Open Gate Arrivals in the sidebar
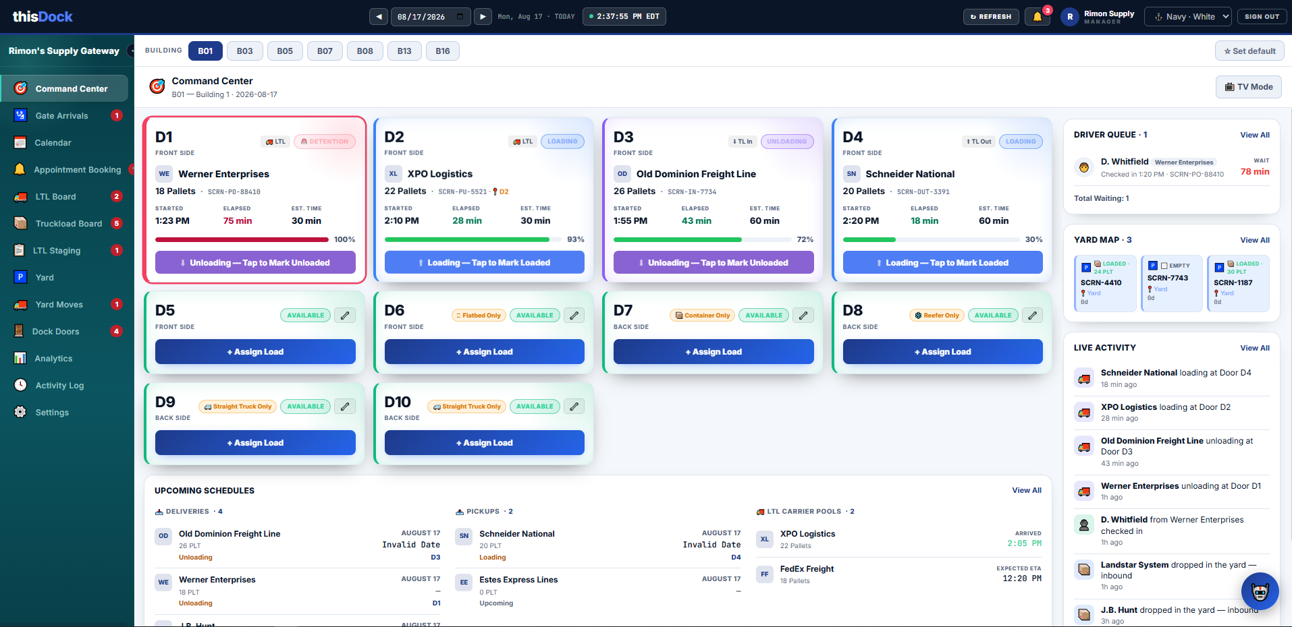Image resolution: width=1292 pixels, height=627 pixels. click(x=64, y=116)
